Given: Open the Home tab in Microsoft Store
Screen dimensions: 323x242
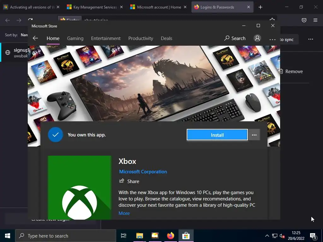Looking at the screenshot, I should point(53,38).
